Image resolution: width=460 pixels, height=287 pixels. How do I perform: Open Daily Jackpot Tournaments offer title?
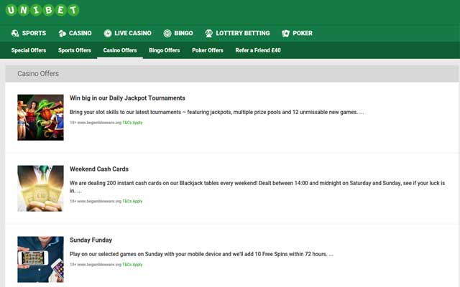[x=127, y=98]
